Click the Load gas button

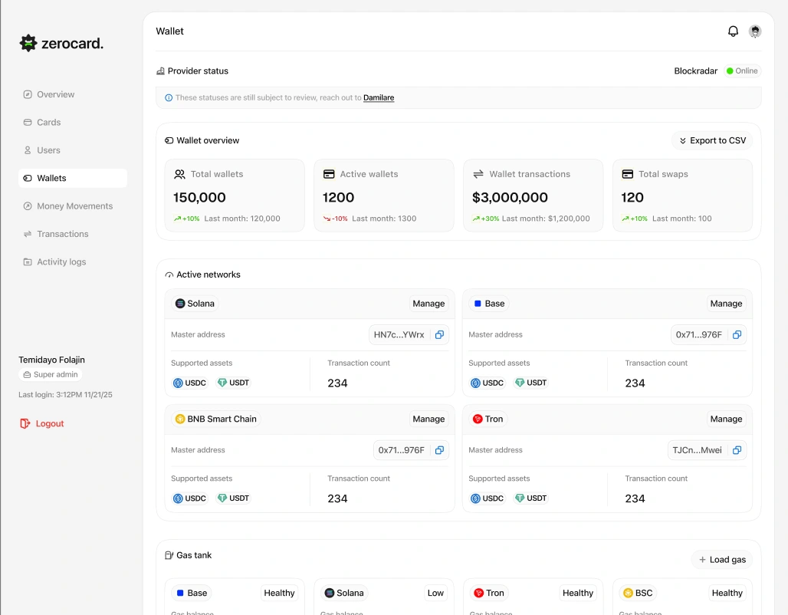point(722,560)
